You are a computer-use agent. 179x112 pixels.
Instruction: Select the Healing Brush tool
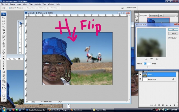[4, 37]
